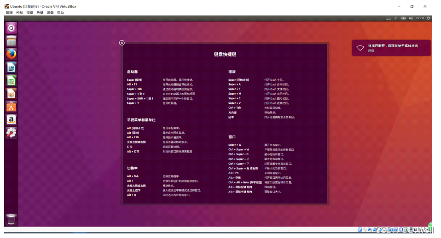441x238 pixels.
Task: Click the 'Ctrl + Super + W' shortcut entry
Action: pos(239,150)
